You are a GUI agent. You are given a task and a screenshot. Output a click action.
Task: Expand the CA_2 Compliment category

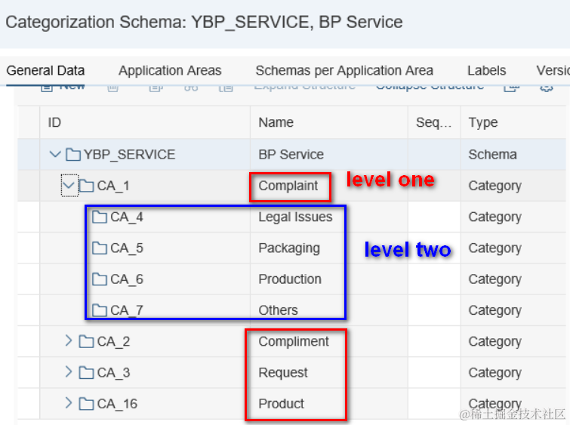point(69,342)
